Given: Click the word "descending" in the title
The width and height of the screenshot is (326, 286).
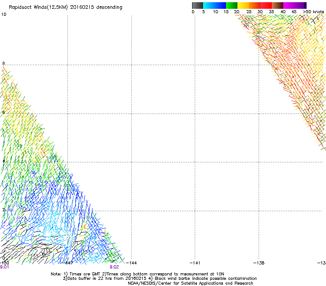Looking at the screenshot, I should point(109,7).
